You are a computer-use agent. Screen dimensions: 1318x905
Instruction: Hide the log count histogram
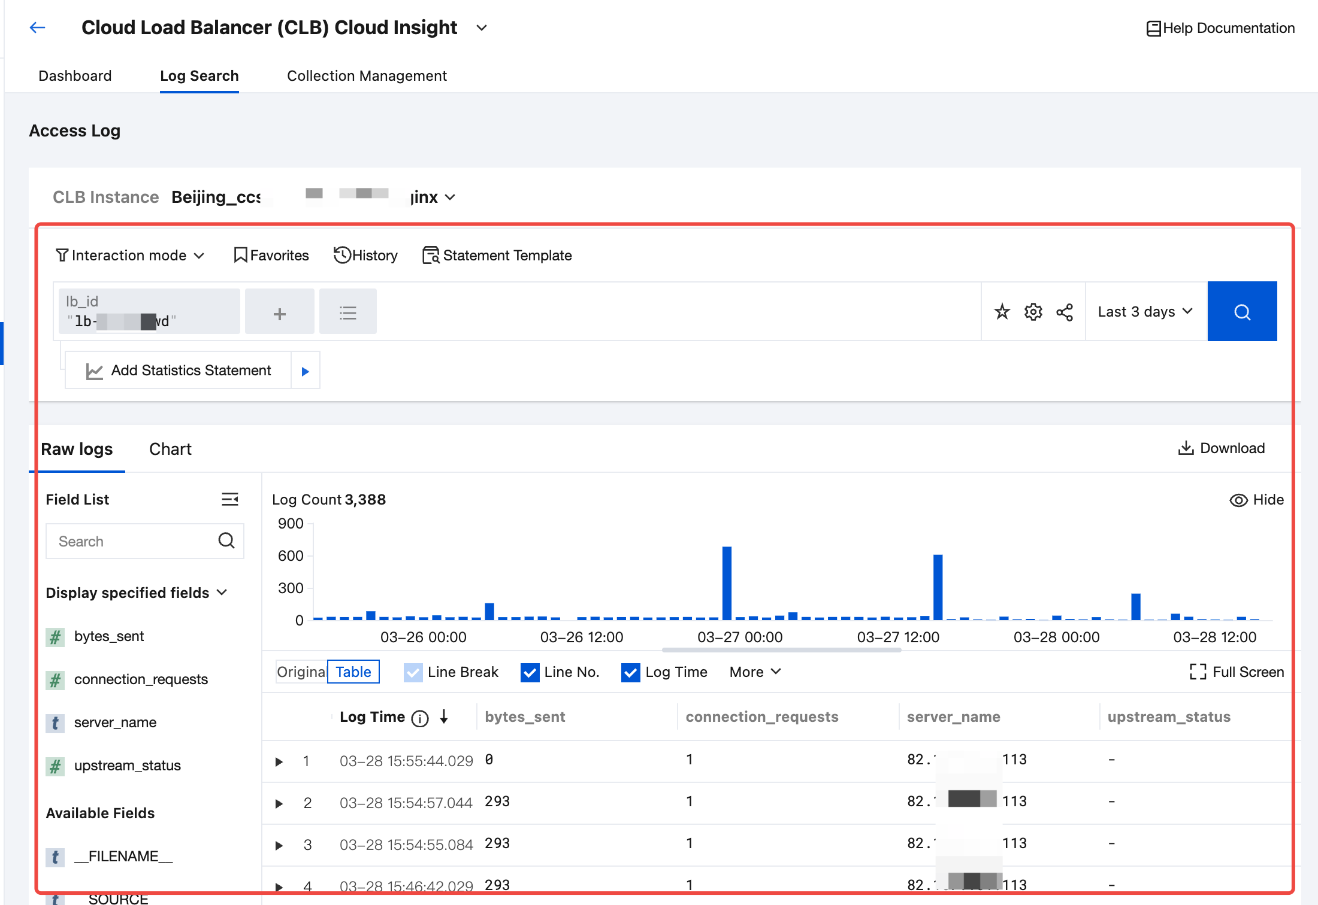coord(1256,500)
